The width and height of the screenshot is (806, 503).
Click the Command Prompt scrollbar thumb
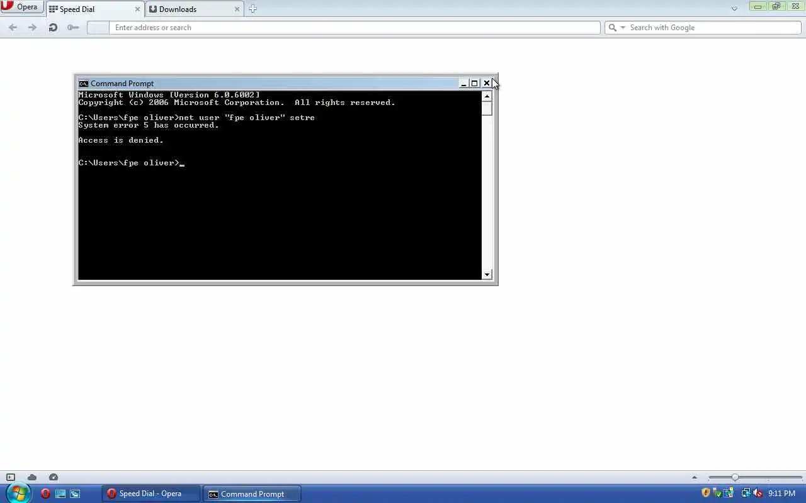point(487,108)
